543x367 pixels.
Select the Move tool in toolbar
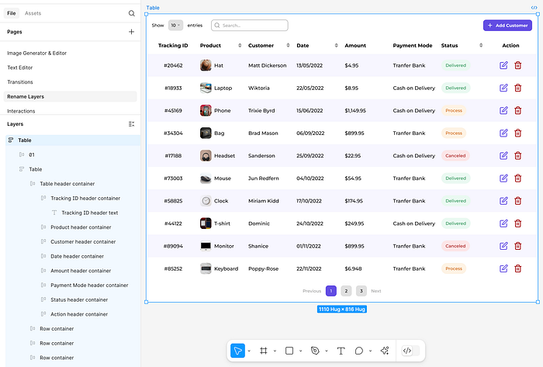237,351
